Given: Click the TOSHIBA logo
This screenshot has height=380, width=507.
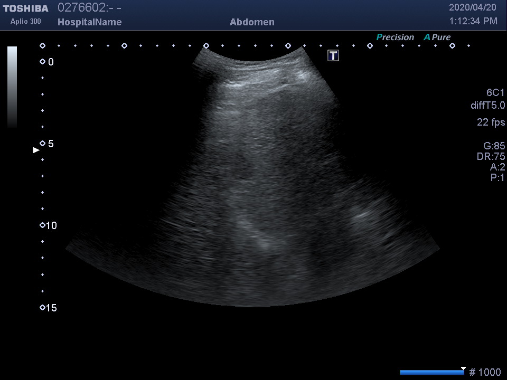Looking at the screenshot, I should pyautogui.click(x=25, y=8).
